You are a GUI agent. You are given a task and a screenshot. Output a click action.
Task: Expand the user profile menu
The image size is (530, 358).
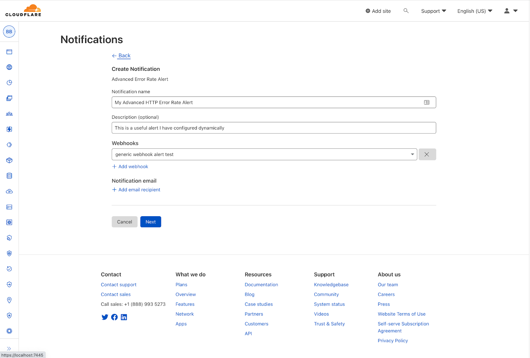click(x=510, y=11)
